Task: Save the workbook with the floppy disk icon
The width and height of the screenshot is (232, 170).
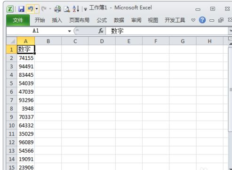Action: (21, 9)
